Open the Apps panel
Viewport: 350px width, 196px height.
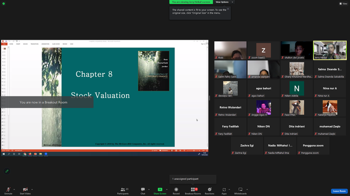pos(224,191)
